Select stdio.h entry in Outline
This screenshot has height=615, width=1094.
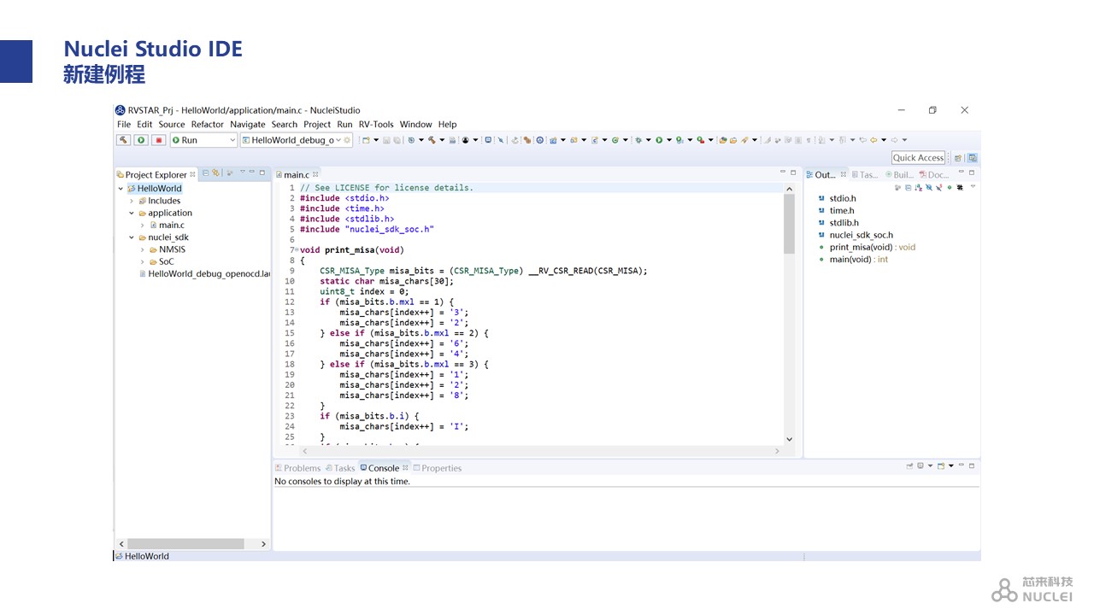pyautogui.click(x=837, y=198)
